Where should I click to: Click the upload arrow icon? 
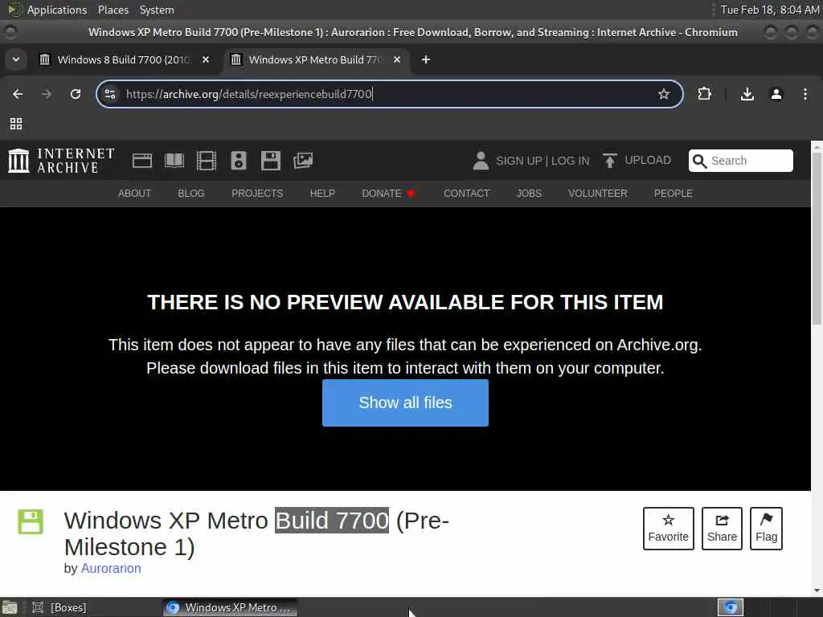[x=609, y=161]
